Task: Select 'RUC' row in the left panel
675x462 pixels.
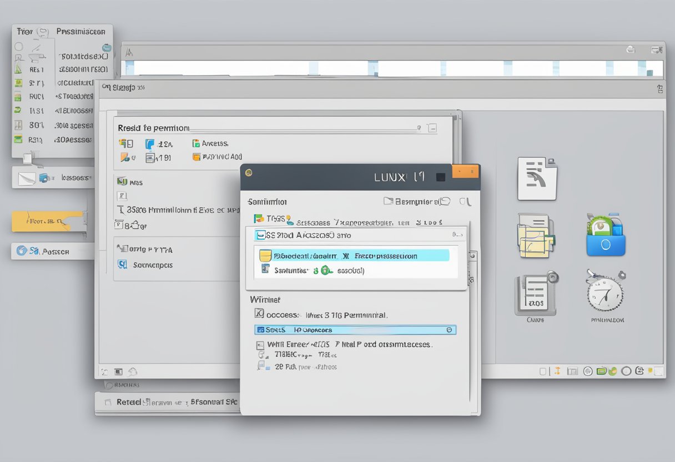Action: [36, 97]
